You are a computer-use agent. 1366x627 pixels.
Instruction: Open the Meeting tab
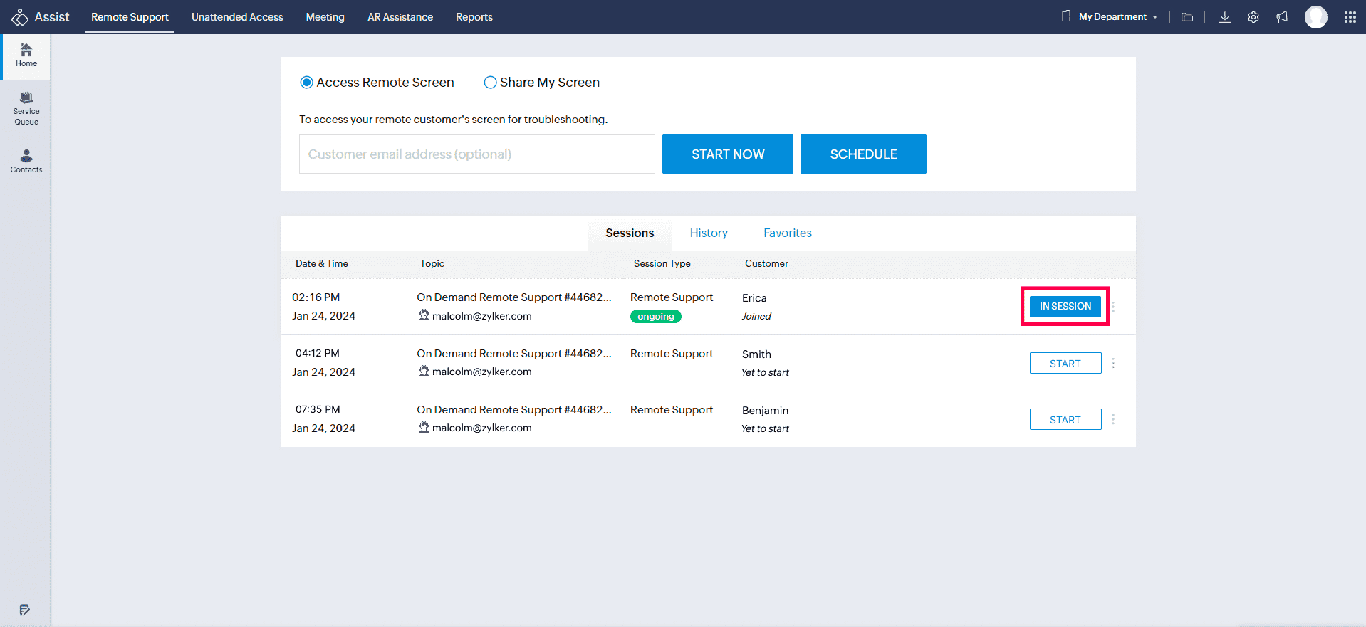pos(325,17)
